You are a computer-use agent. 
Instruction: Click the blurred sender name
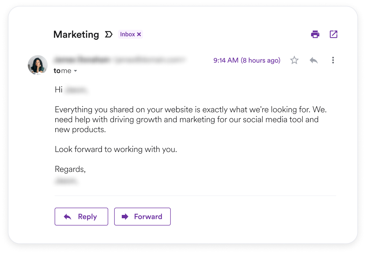tap(81, 60)
